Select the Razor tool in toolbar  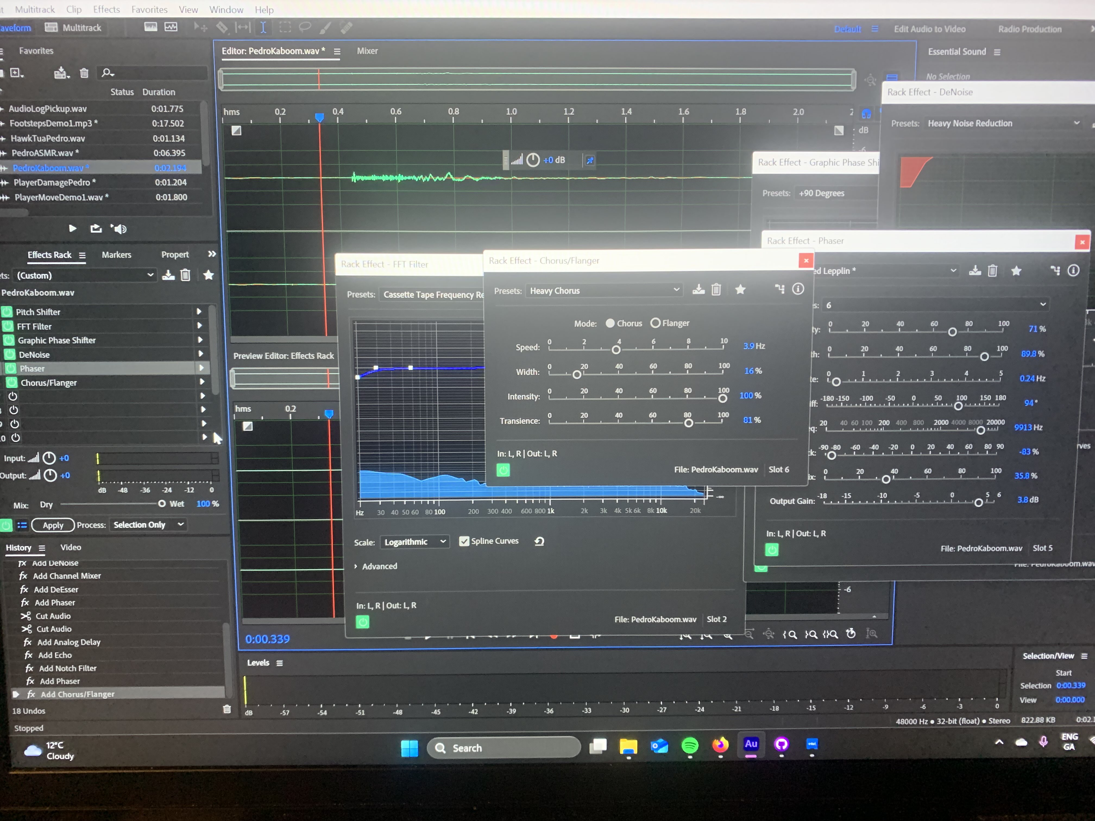(222, 28)
